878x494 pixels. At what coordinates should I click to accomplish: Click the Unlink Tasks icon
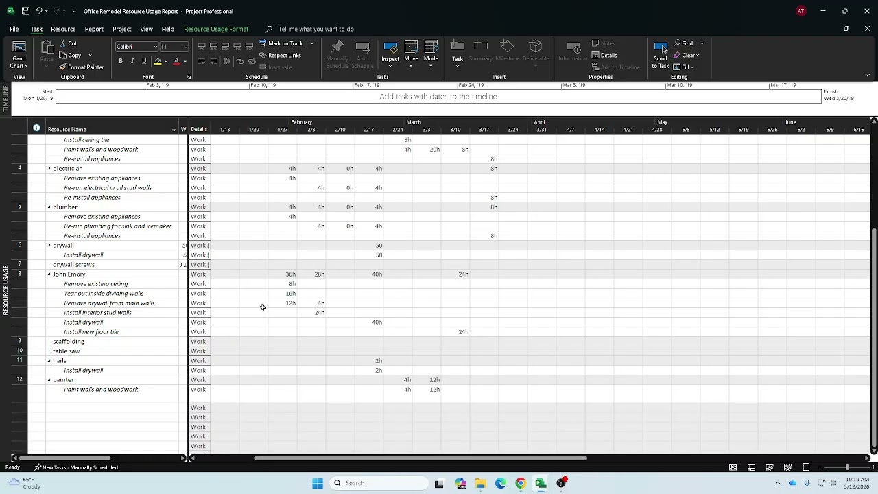(x=251, y=61)
